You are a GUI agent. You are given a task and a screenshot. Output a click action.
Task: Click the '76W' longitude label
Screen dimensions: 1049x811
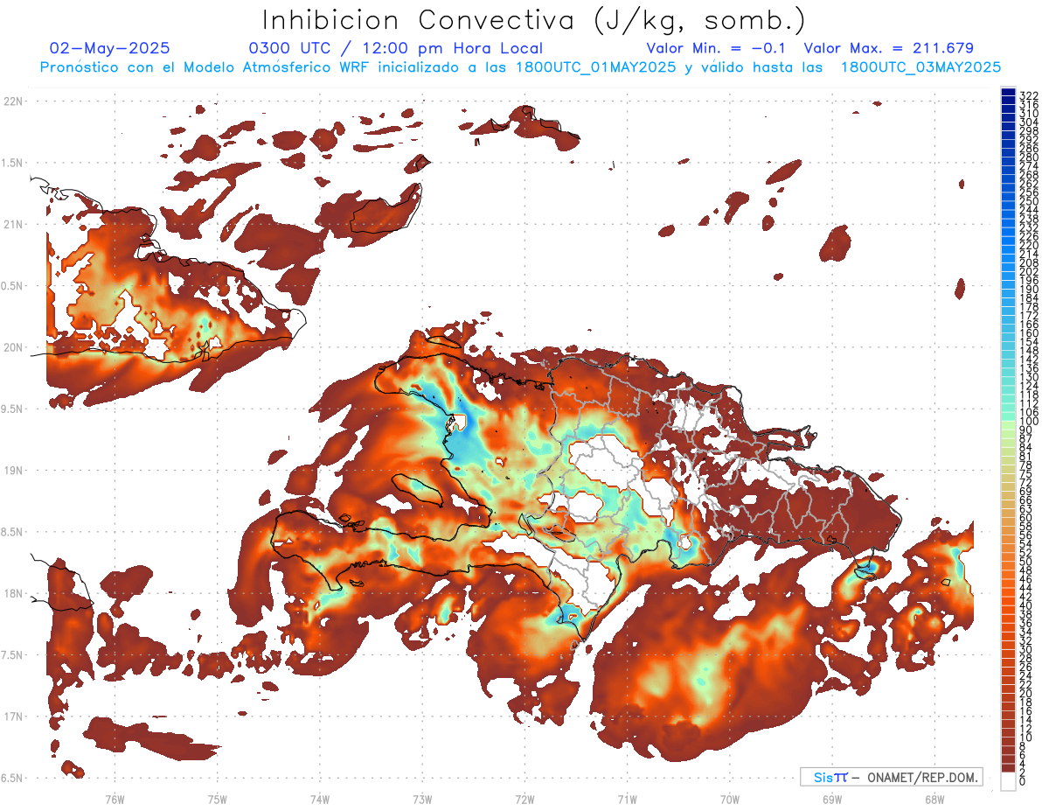click(x=115, y=799)
